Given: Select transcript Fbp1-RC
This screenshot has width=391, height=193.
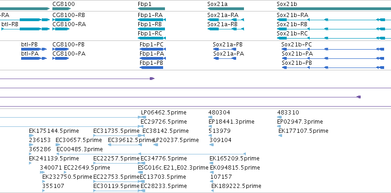Looking at the screenshot, I should point(150,34).
